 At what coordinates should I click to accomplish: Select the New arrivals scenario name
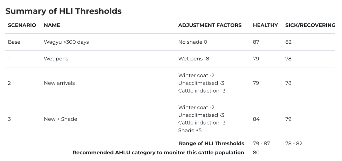[x=59, y=83]
